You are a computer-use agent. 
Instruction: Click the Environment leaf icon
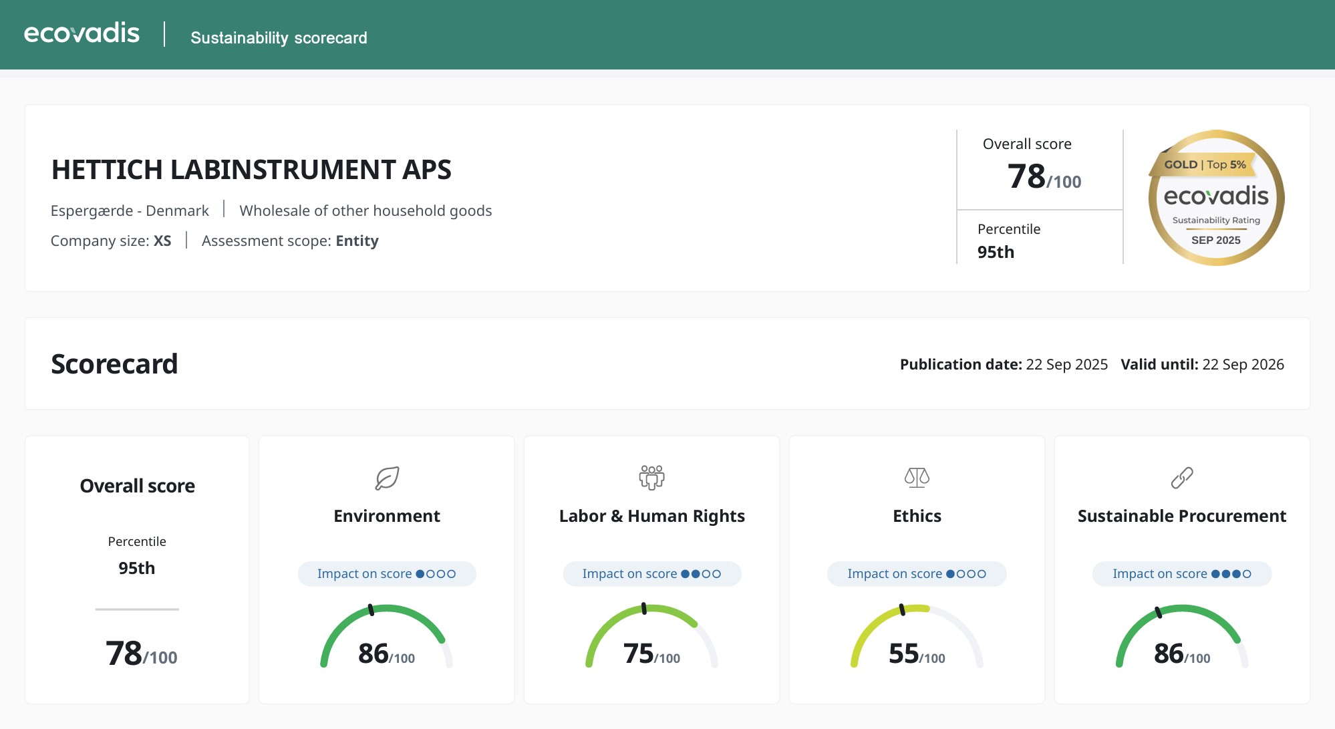tap(387, 478)
